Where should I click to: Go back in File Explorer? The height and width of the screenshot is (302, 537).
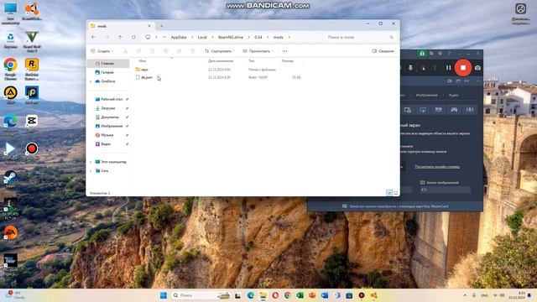pos(93,37)
